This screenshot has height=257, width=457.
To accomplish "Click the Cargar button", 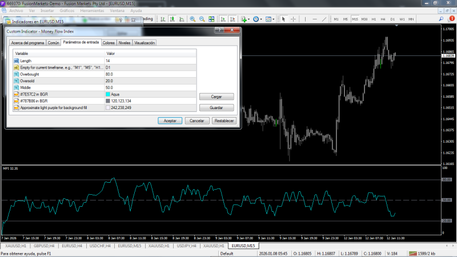I will [x=217, y=97].
